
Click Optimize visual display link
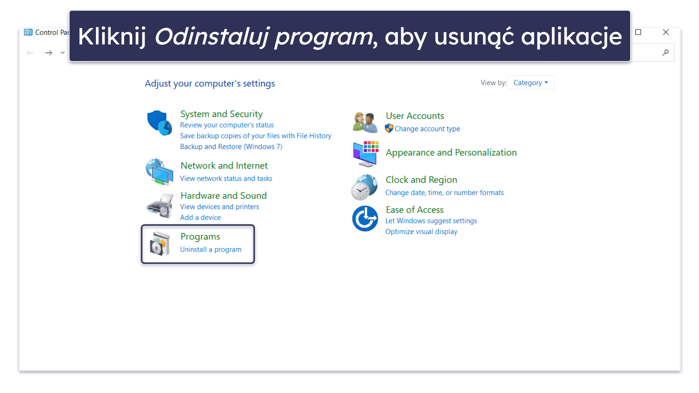(421, 232)
